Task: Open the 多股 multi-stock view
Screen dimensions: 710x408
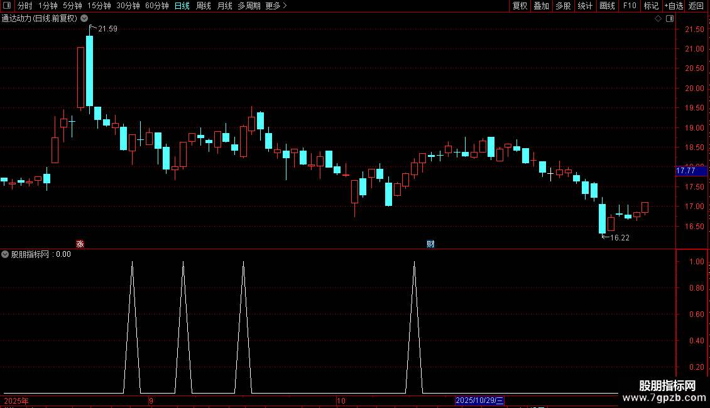Action: pos(563,6)
